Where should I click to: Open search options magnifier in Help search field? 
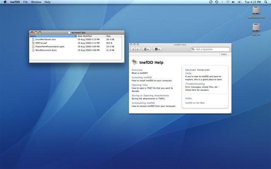pyautogui.click(x=193, y=49)
